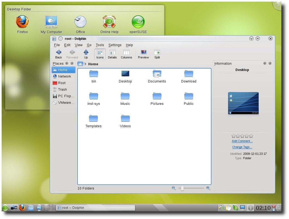The width and height of the screenshot is (289, 219).
Task: Click the home breadcrumb icon in location bar
Action: [x=80, y=64]
